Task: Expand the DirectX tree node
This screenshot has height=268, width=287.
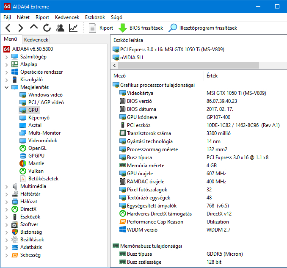Action: (7, 210)
